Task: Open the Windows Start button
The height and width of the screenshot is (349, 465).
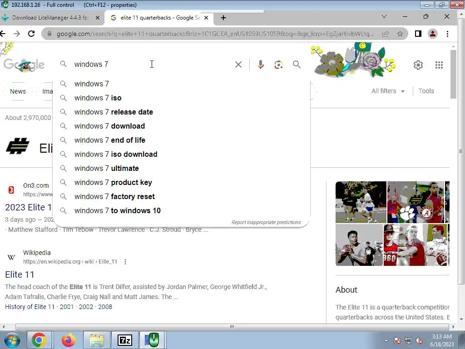Action: pos(12,340)
